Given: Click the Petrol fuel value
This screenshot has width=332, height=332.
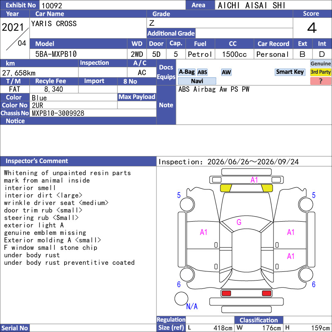Looking at the screenshot, I should (200, 54).
